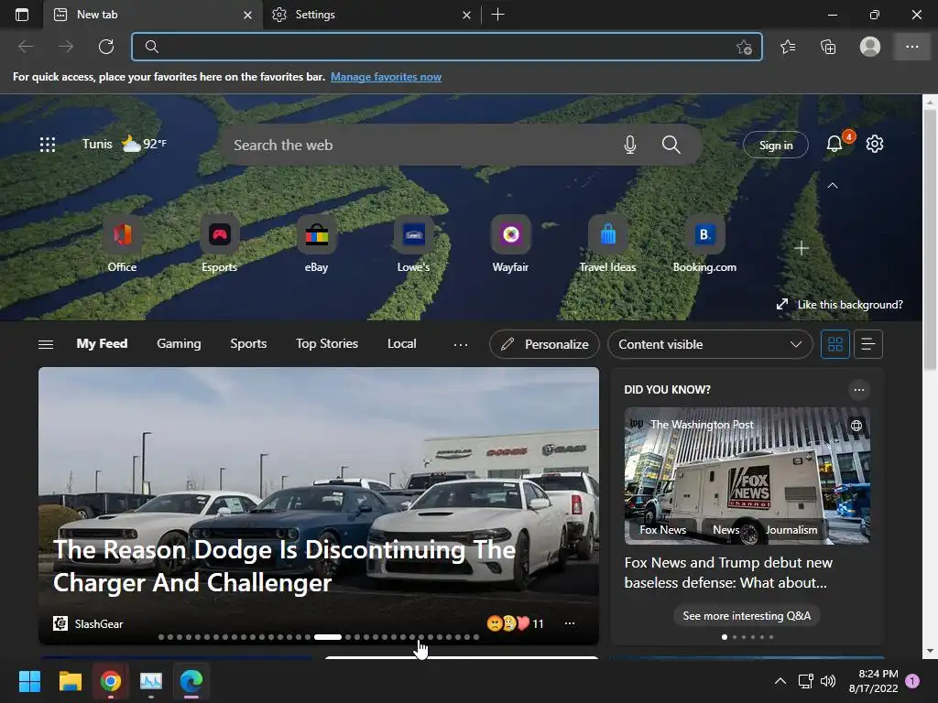Select the Top Stories tab
Screen dimensions: 938x703
click(x=327, y=344)
